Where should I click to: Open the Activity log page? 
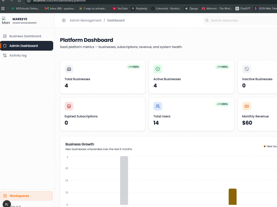coord(27,56)
